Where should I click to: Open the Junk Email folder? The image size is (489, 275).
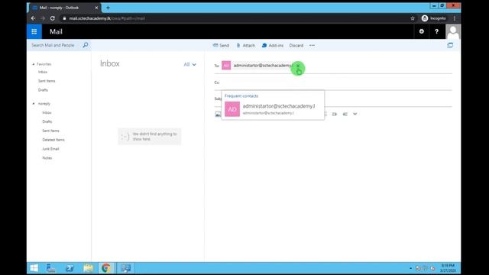point(50,149)
